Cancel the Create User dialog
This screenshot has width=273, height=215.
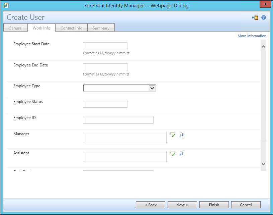pos(246,205)
